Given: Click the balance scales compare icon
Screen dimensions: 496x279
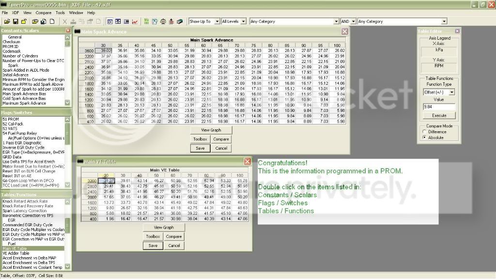Looking at the screenshot, I should [x=163, y=21].
